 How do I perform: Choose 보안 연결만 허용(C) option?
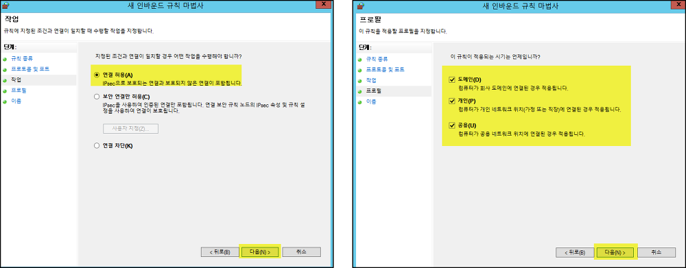pyautogui.click(x=97, y=97)
